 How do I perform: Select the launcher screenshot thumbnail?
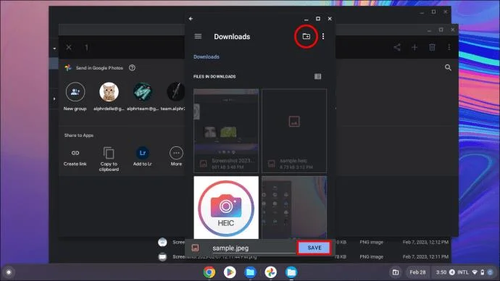coord(294,207)
